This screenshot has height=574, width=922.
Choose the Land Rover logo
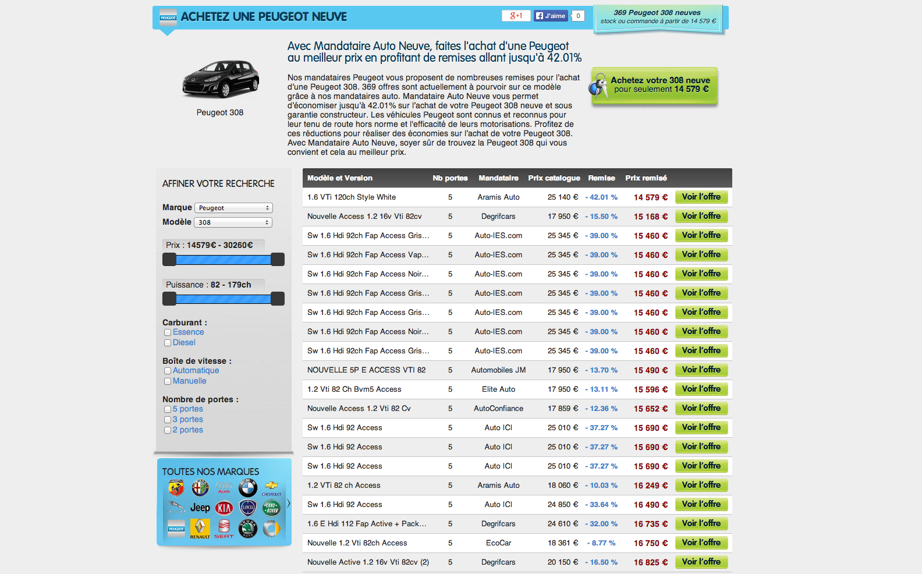click(271, 508)
